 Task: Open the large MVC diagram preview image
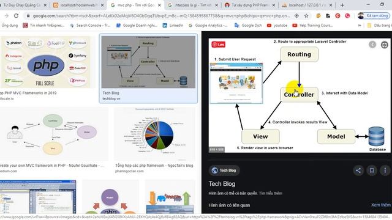pos(300,95)
